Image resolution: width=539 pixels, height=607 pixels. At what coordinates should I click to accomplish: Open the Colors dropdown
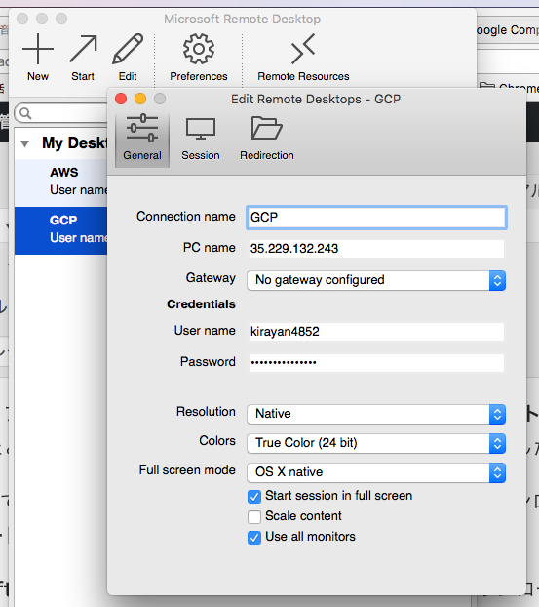click(376, 443)
